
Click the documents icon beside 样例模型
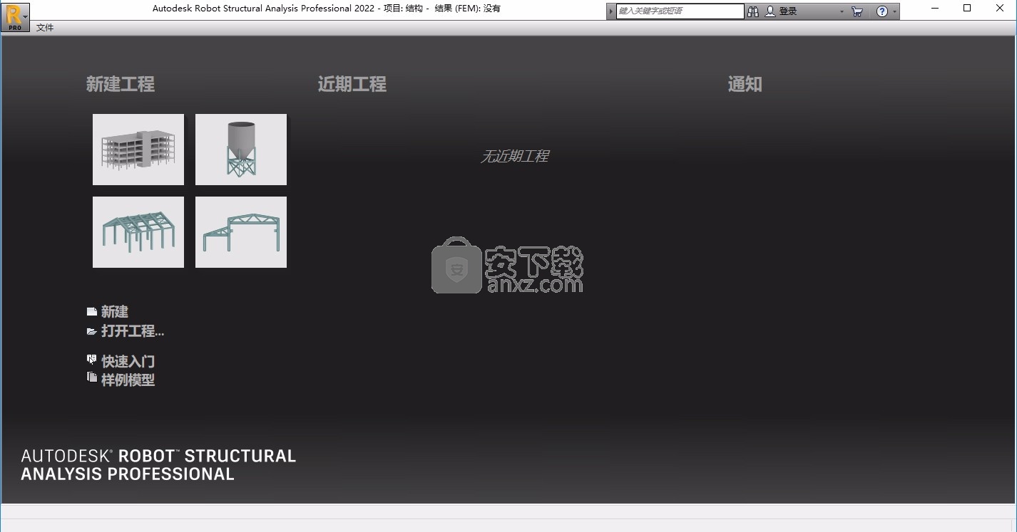click(92, 377)
